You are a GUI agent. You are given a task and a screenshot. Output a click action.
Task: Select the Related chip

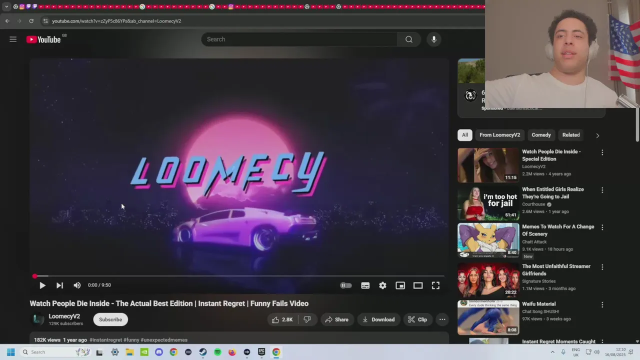[571, 135]
